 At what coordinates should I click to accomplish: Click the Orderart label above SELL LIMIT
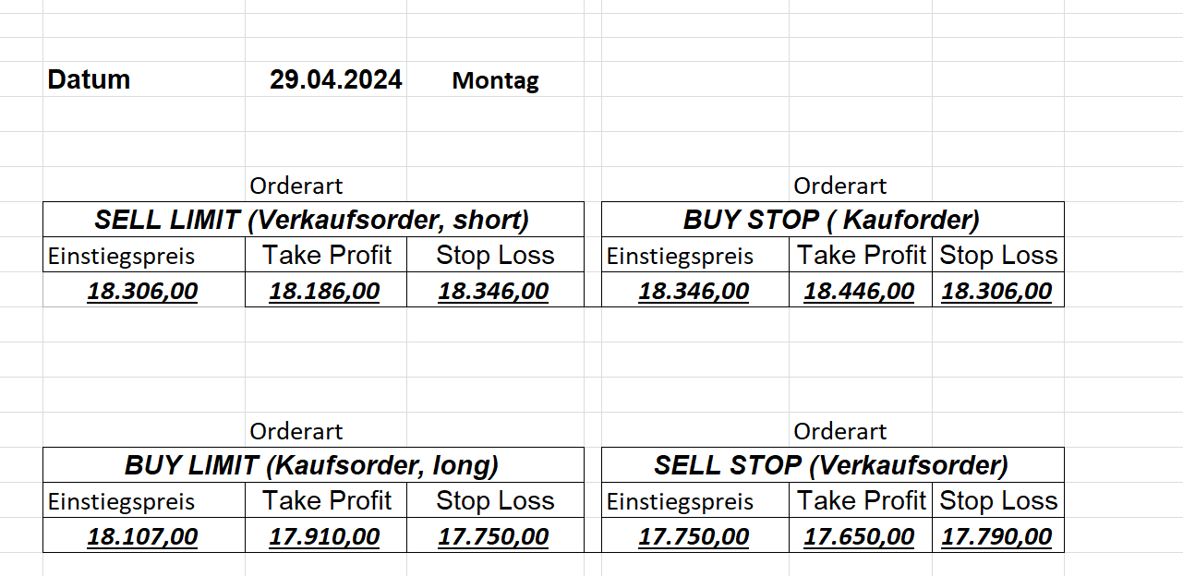[x=296, y=186]
